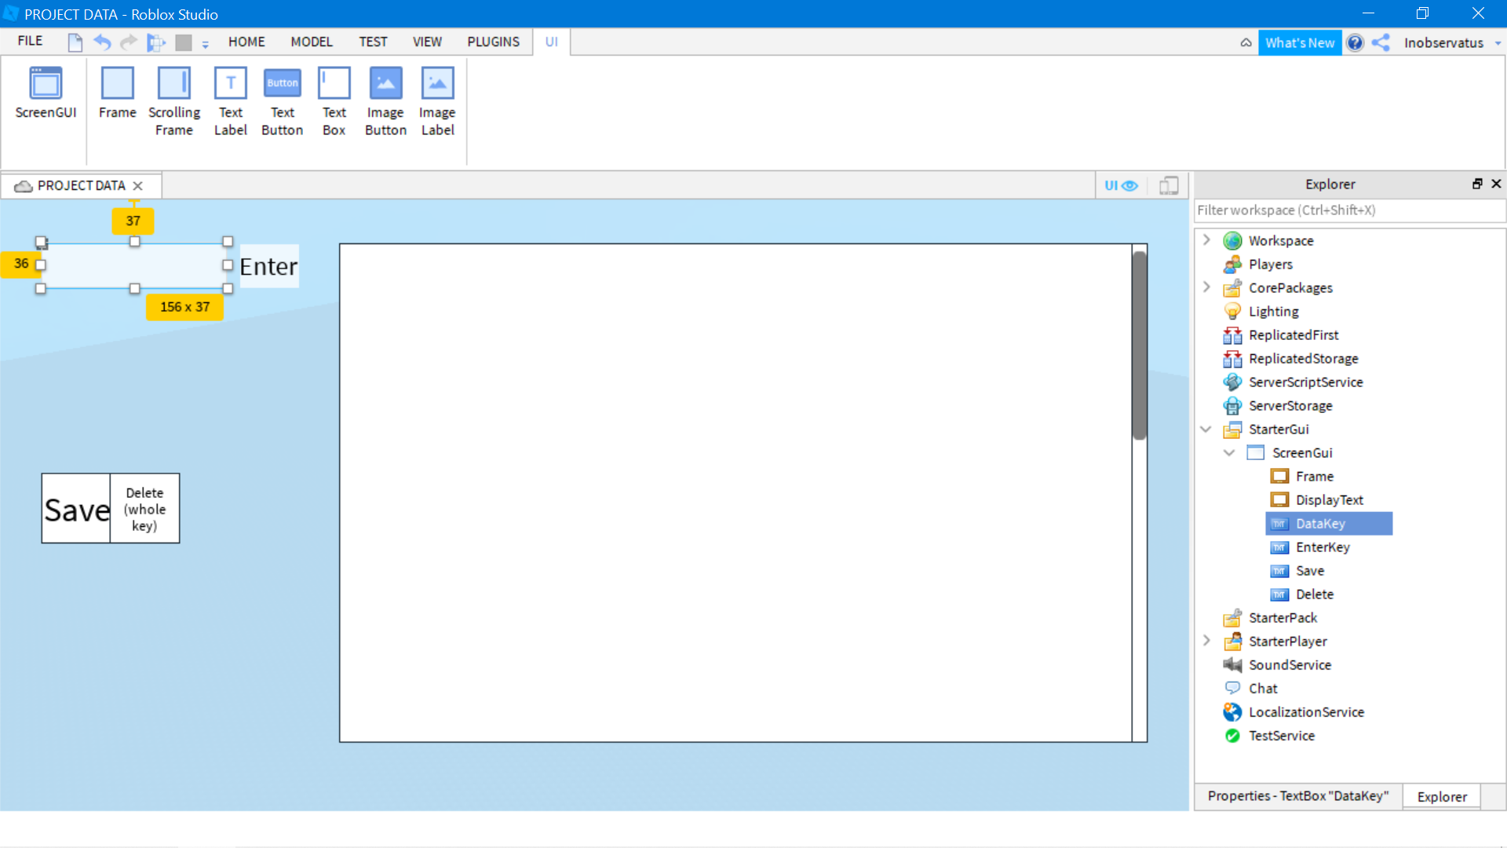Collapse the StarterGui tree node

(1206, 429)
